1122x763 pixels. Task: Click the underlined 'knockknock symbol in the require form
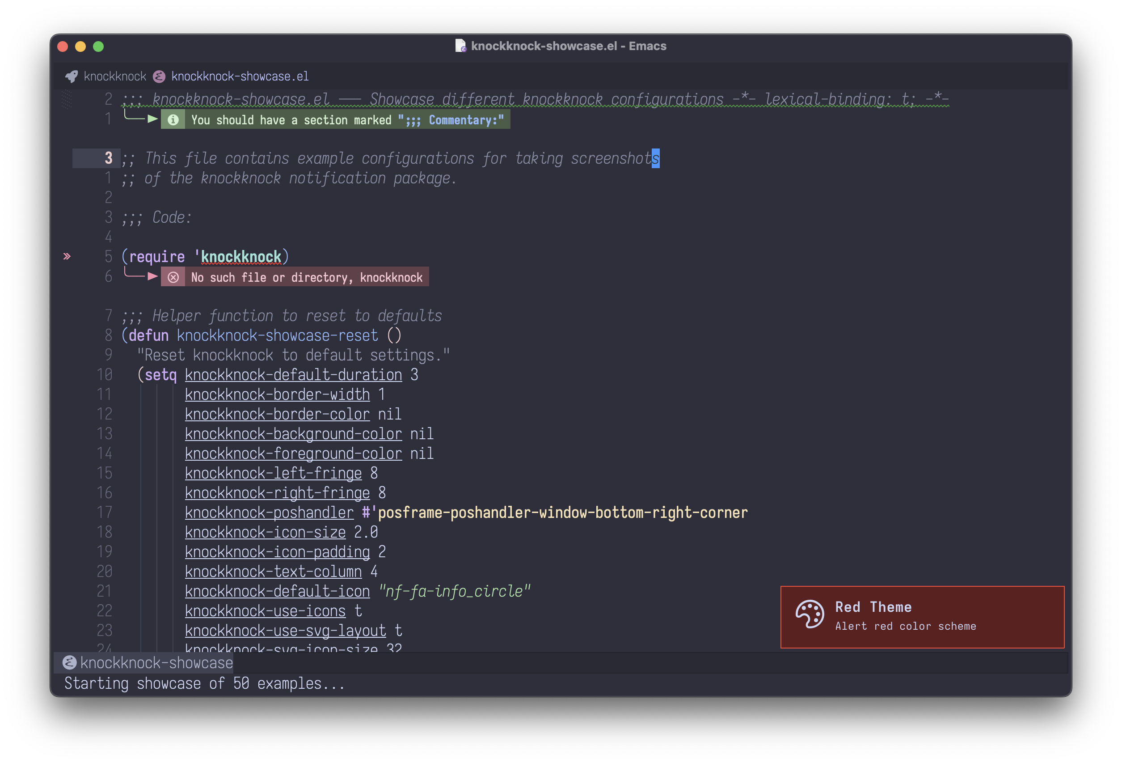click(241, 256)
